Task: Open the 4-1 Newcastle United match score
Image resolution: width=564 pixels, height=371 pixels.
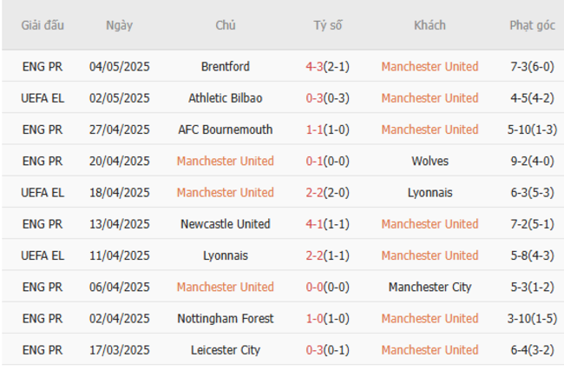Action: pyautogui.click(x=315, y=224)
